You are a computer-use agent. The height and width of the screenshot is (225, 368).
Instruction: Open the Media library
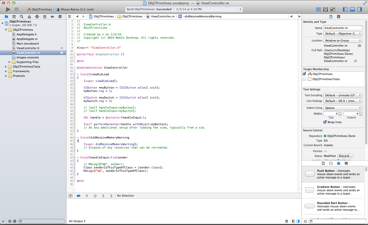(x=346, y=163)
